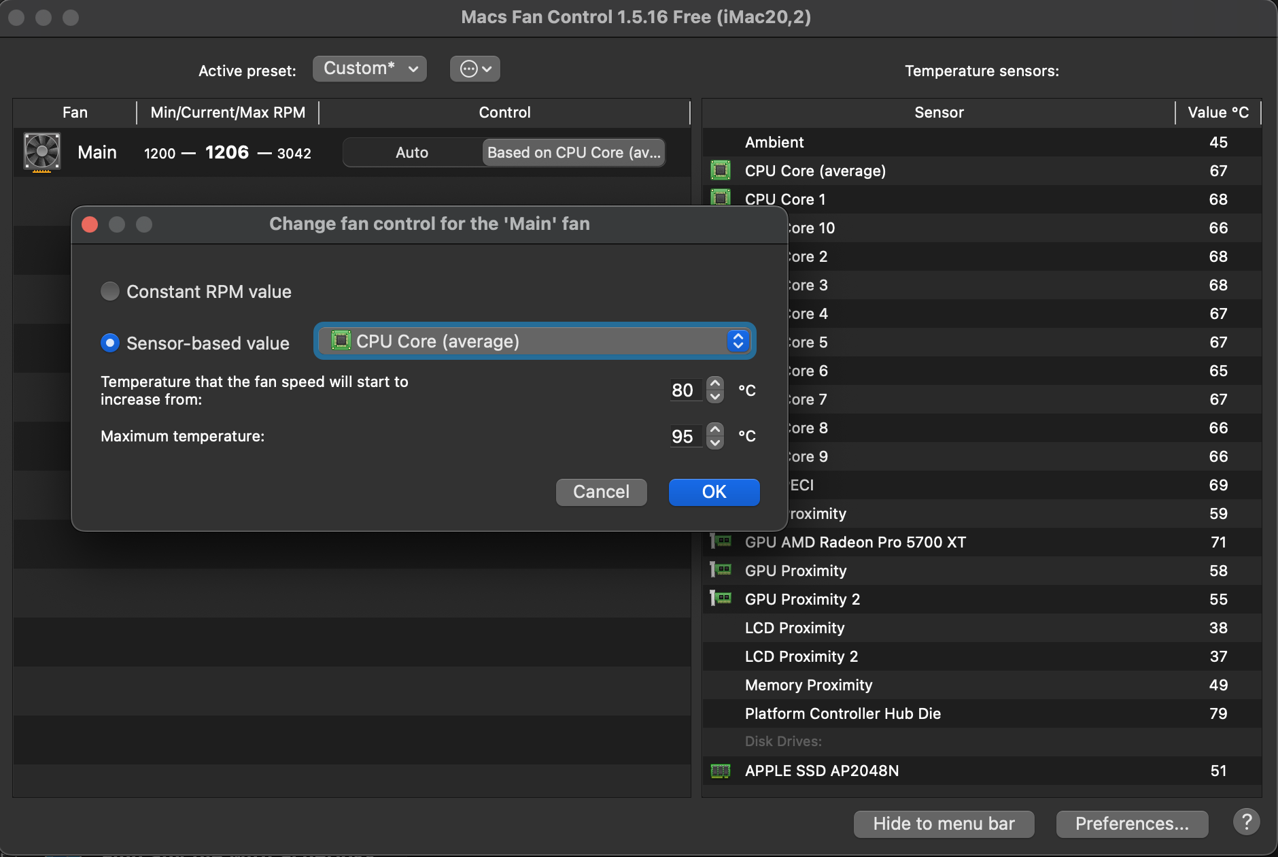Decrease the start temperature with the down arrow
1278x857 pixels.
(715, 397)
